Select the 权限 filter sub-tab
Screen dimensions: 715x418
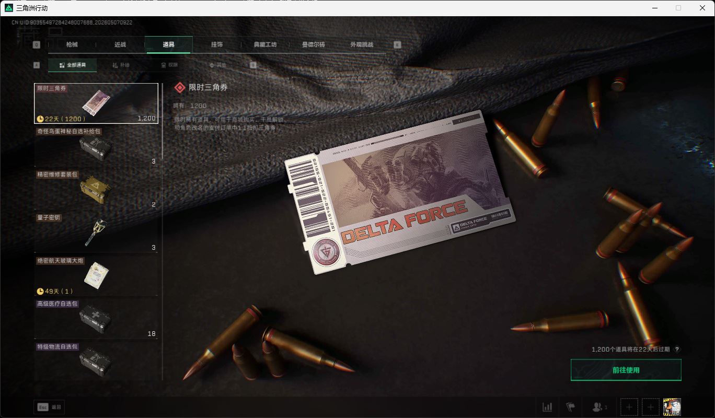tap(169, 65)
